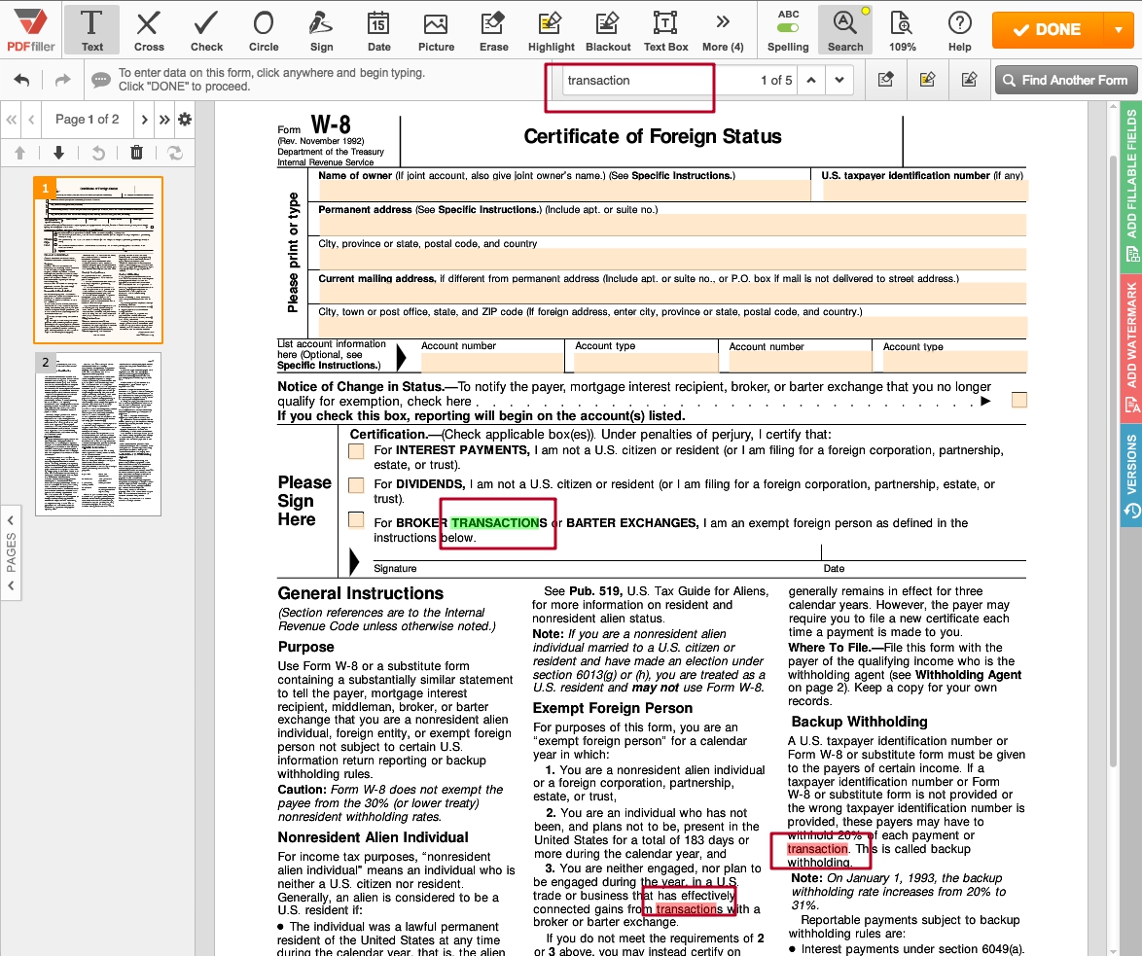
Task: Click the first Account number field
Action: [x=492, y=363]
